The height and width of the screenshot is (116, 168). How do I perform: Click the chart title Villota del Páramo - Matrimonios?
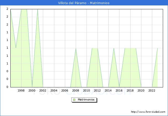click(84, 3)
